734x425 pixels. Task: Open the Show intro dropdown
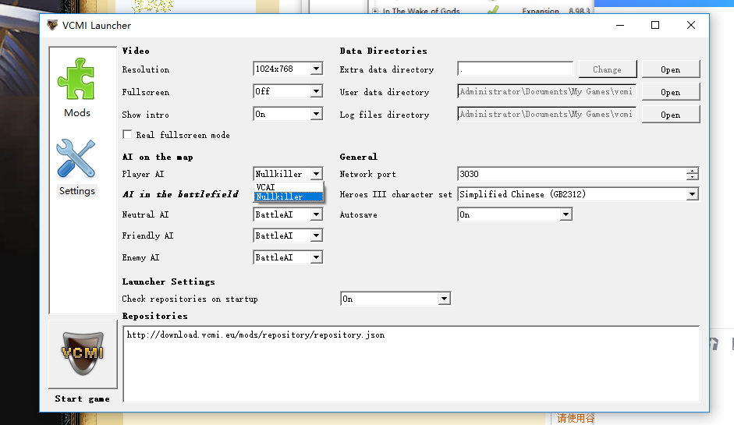coord(287,114)
